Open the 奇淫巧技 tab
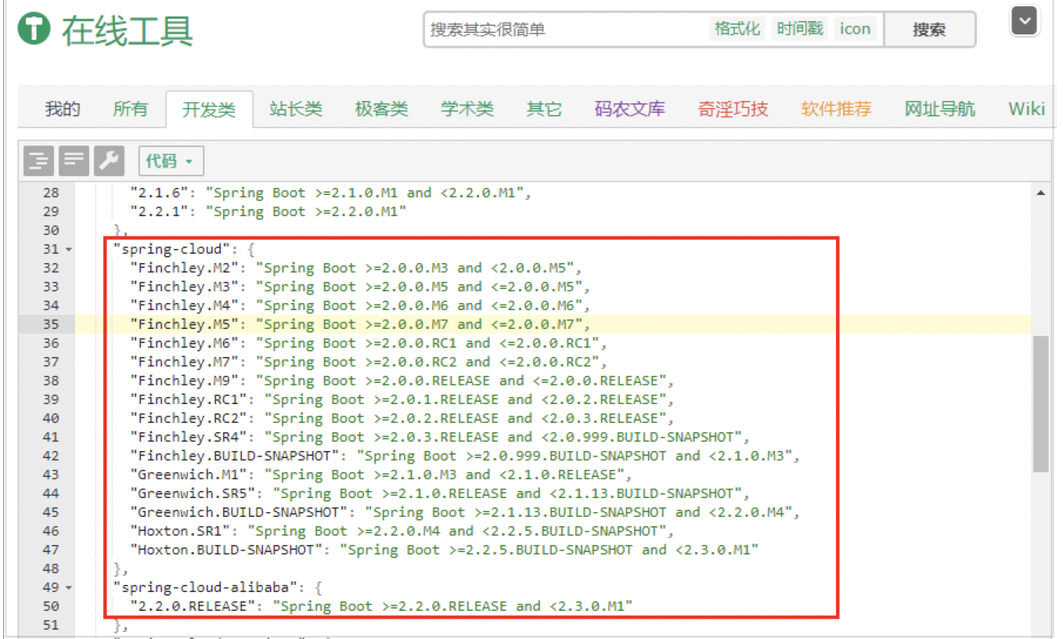The width and height of the screenshot is (1063, 639). 733,109
